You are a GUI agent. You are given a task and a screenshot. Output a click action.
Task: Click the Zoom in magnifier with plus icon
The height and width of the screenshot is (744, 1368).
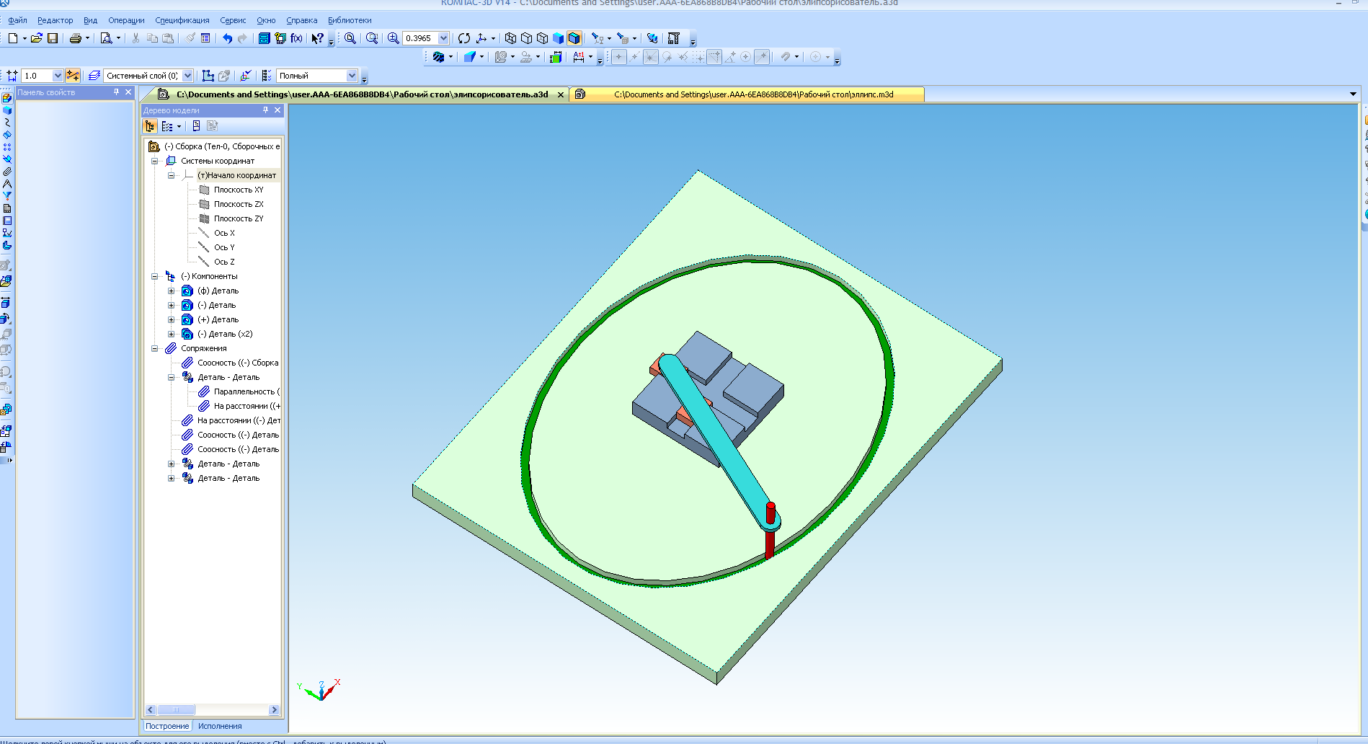coord(393,38)
